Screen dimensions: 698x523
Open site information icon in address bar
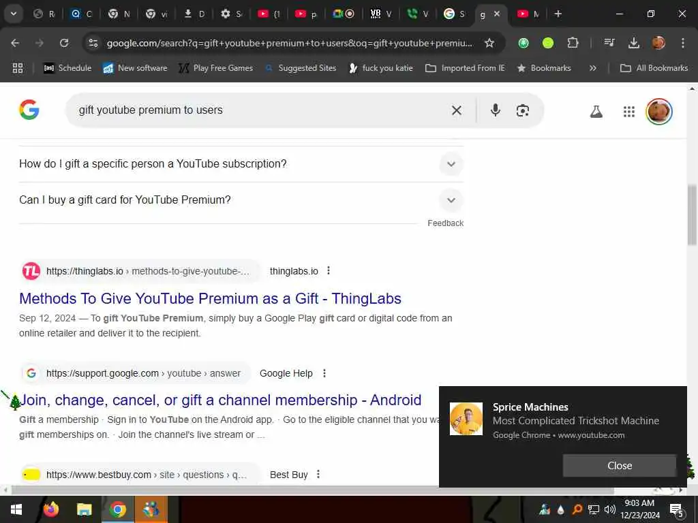(x=93, y=43)
